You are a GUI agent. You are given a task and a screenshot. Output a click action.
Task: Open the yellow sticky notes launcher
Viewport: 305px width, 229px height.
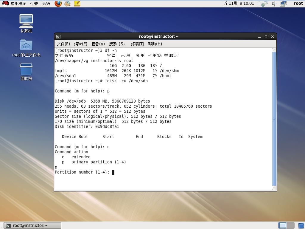pyautogui.click(x=77, y=4)
